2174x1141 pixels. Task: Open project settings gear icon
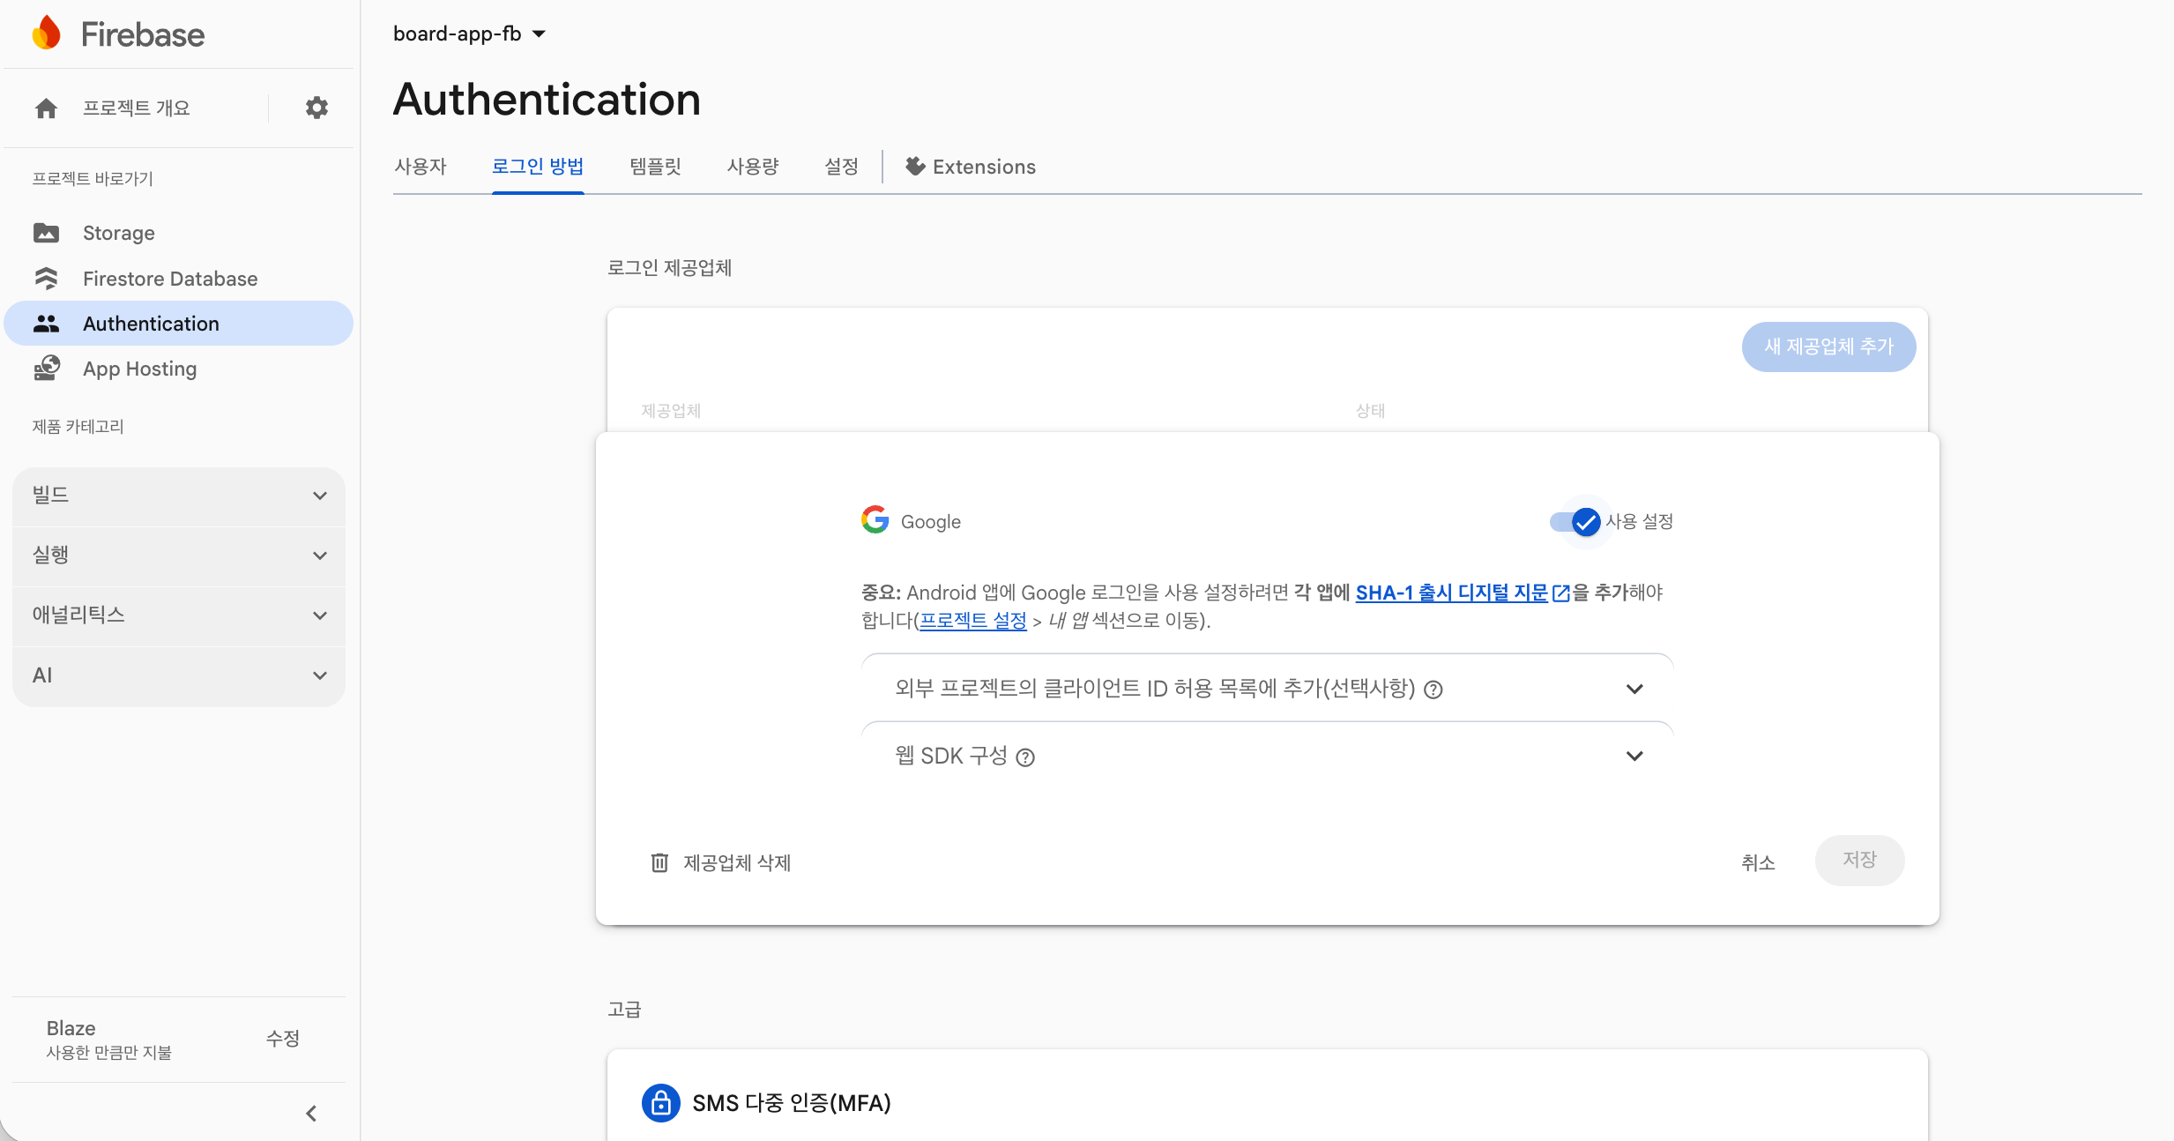[316, 108]
